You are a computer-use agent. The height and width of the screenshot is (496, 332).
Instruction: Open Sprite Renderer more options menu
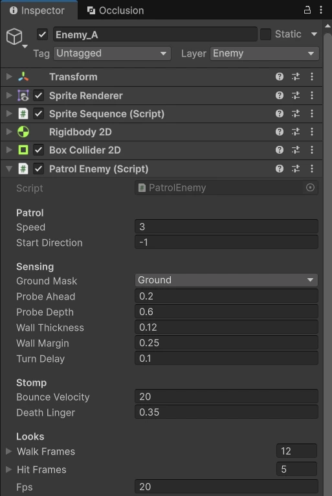coord(312,95)
